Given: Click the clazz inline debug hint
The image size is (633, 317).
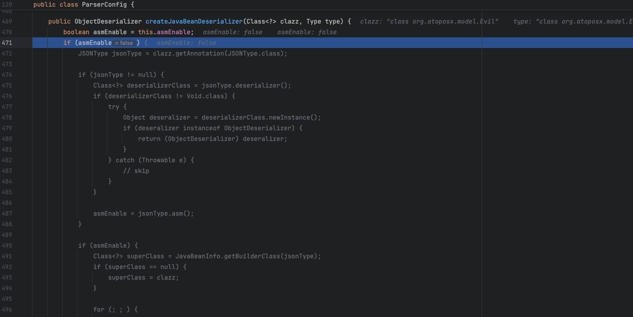Looking at the screenshot, I should coord(429,21).
